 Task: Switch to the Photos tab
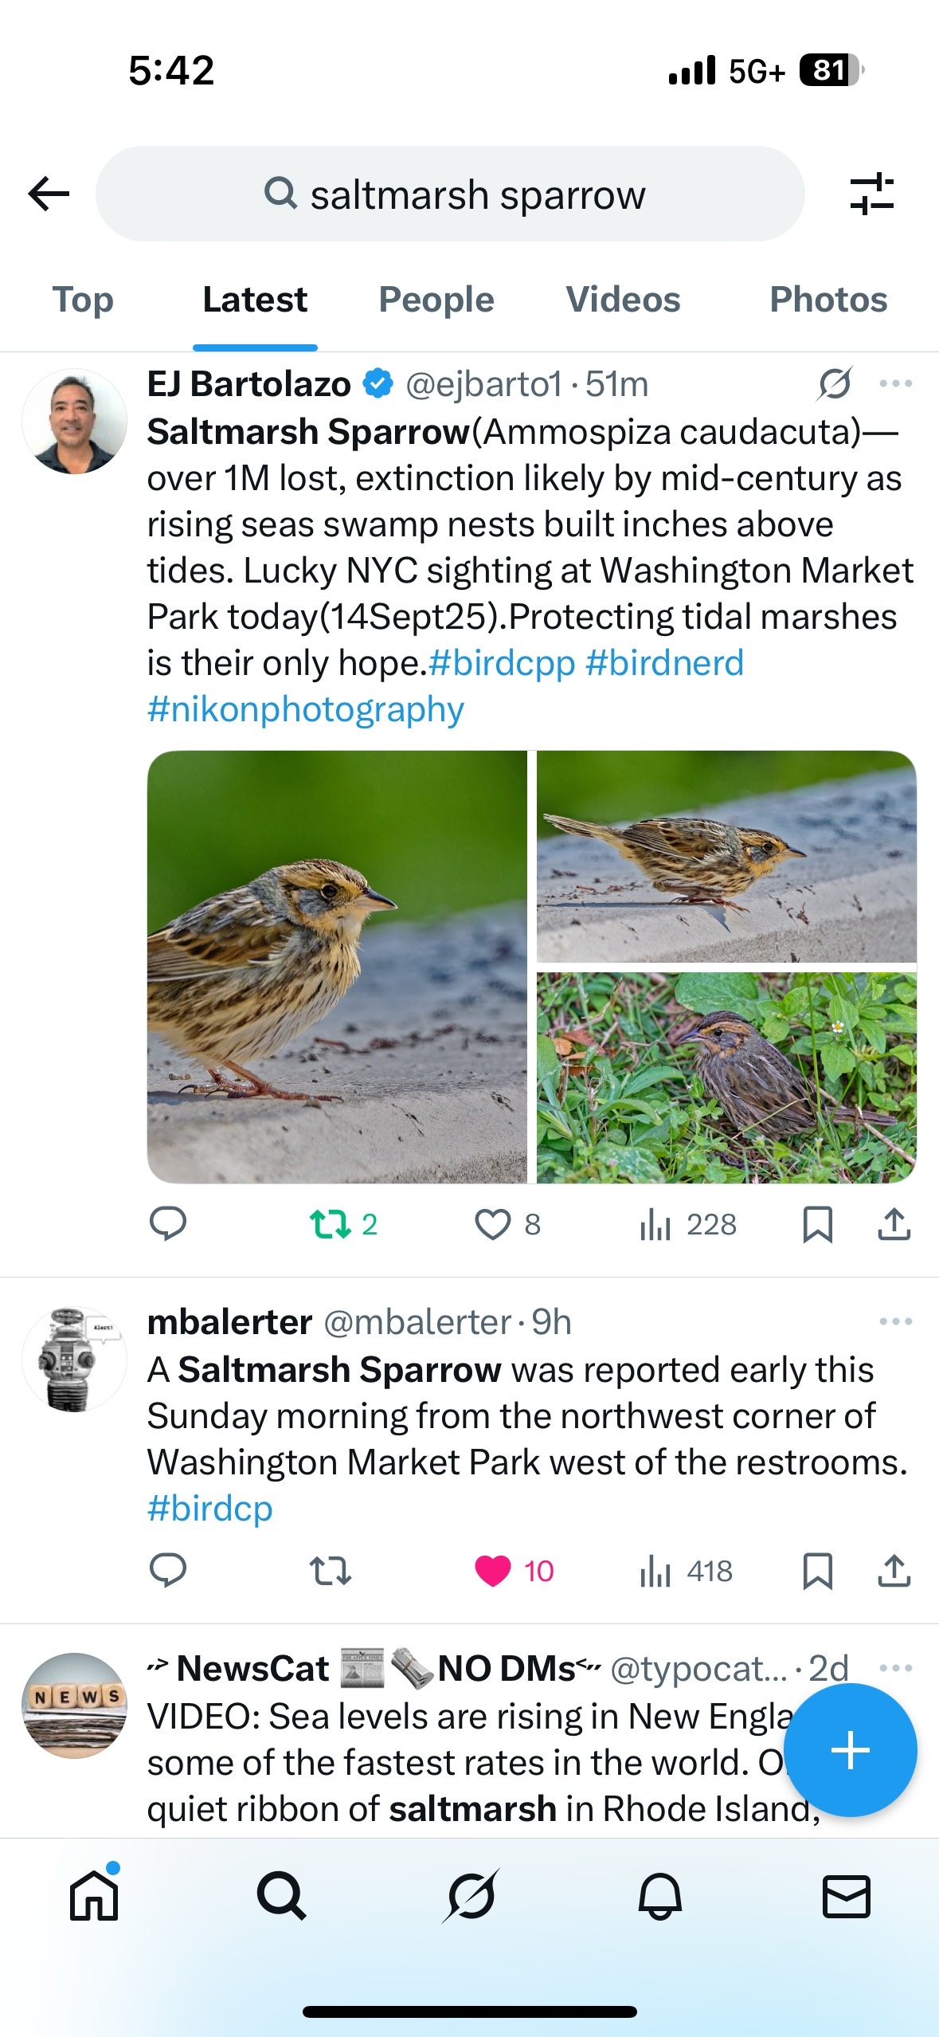pyautogui.click(x=827, y=300)
